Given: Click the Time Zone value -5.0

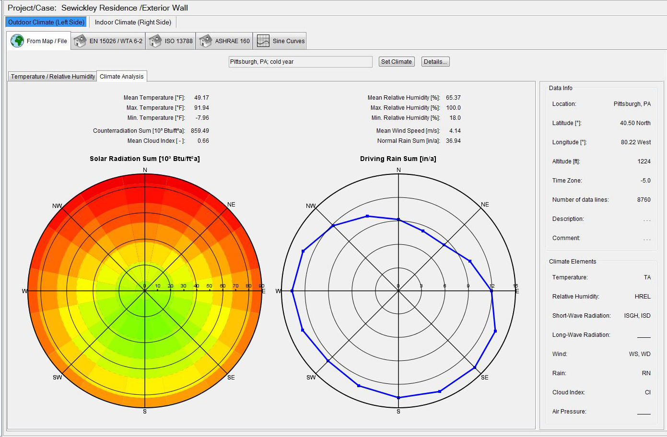Looking at the screenshot, I should [645, 181].
